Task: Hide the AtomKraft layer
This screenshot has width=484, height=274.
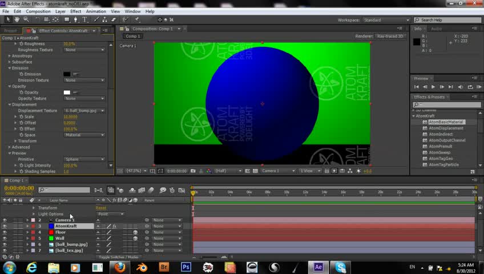Action: tap(5, 226)
